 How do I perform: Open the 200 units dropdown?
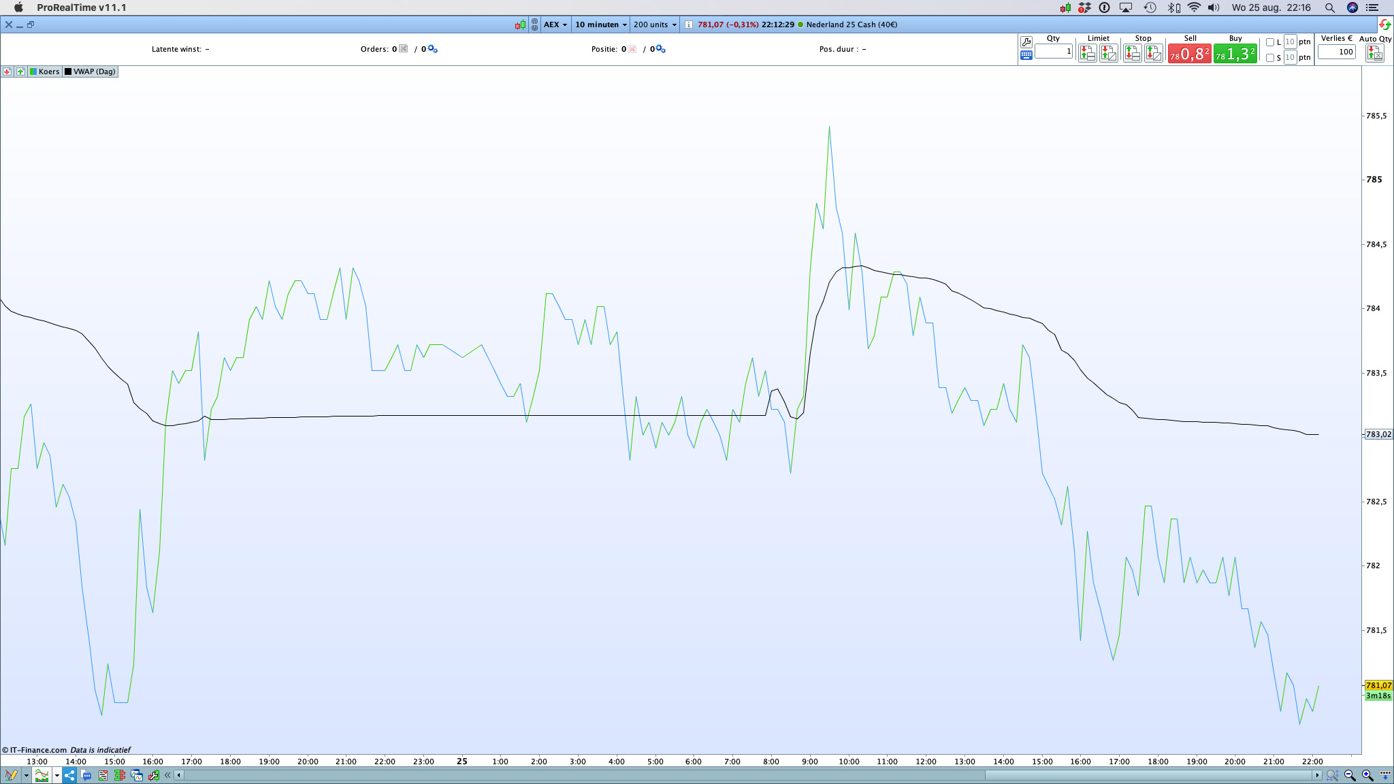655,24
